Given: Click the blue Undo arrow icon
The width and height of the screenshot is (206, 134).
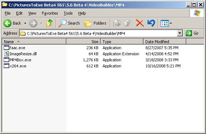Looking at the screenshot, I should click(151, 23).
